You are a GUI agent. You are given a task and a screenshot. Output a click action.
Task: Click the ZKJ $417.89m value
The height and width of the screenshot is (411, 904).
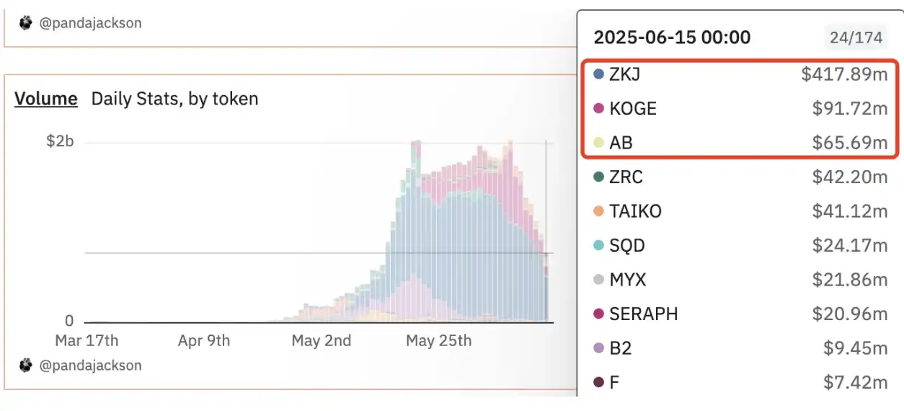tap(844, 74)
